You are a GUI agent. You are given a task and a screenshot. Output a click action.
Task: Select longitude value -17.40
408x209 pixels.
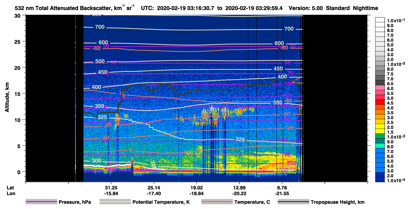coord(154,193)
